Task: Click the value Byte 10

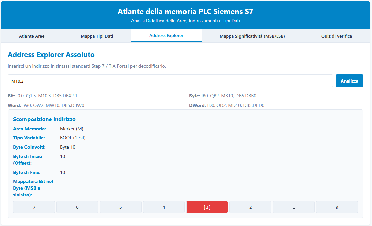Action: (x=68, y=147)
